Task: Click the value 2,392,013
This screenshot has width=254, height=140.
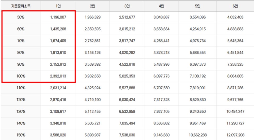Action: (58, 76)
